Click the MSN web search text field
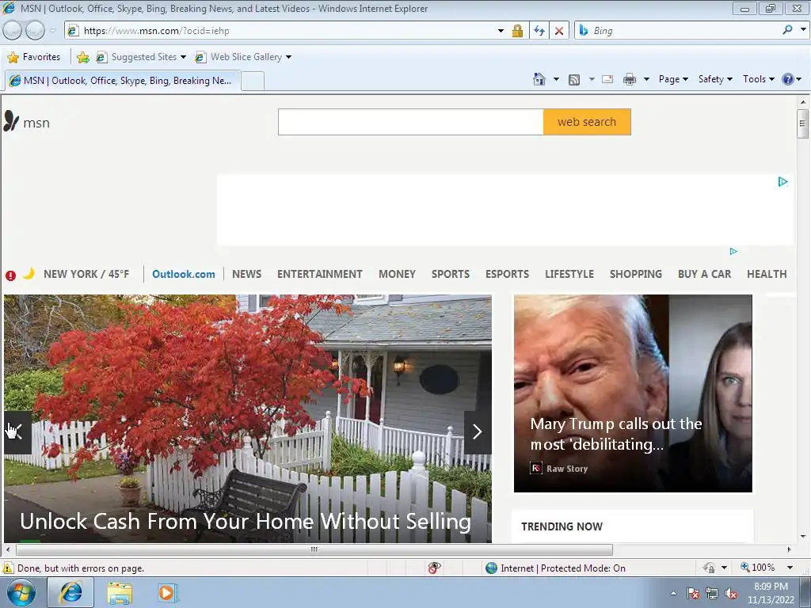 click(411, 122)
